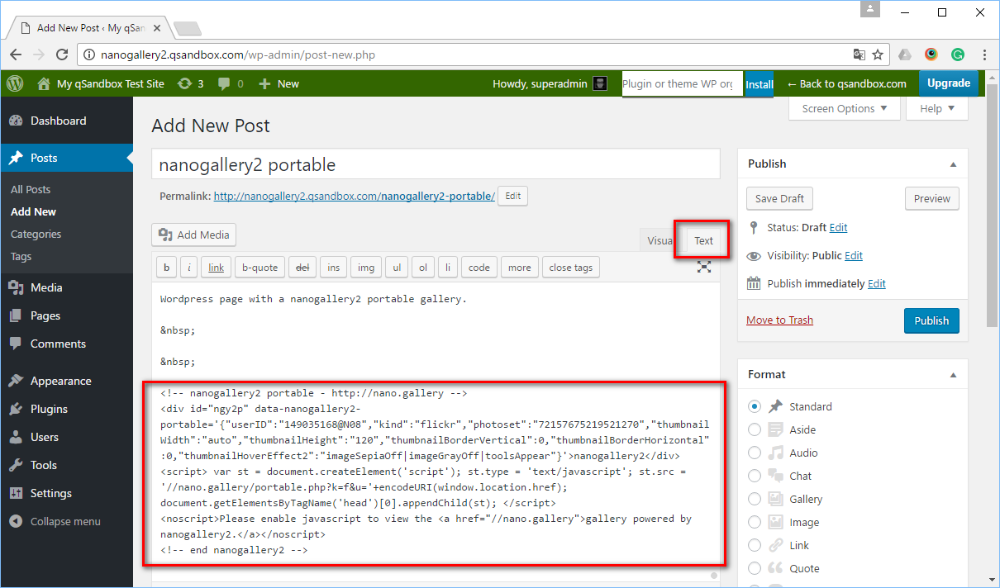This screenshot has height=588, width=1000.
Task: Click the b-quote quicktag button
Action: tap(260, 267)
